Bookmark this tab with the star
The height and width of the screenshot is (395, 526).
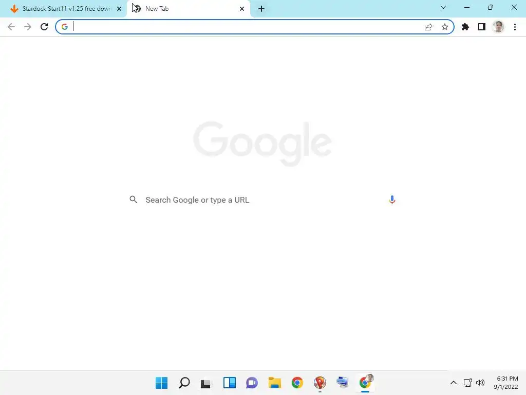coord(445,27)
